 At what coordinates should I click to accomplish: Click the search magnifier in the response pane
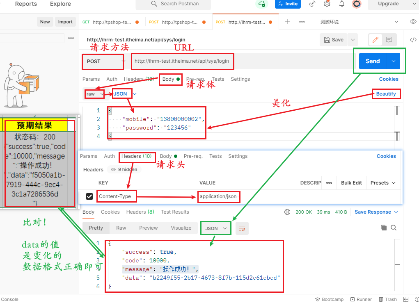coord(393,228)
